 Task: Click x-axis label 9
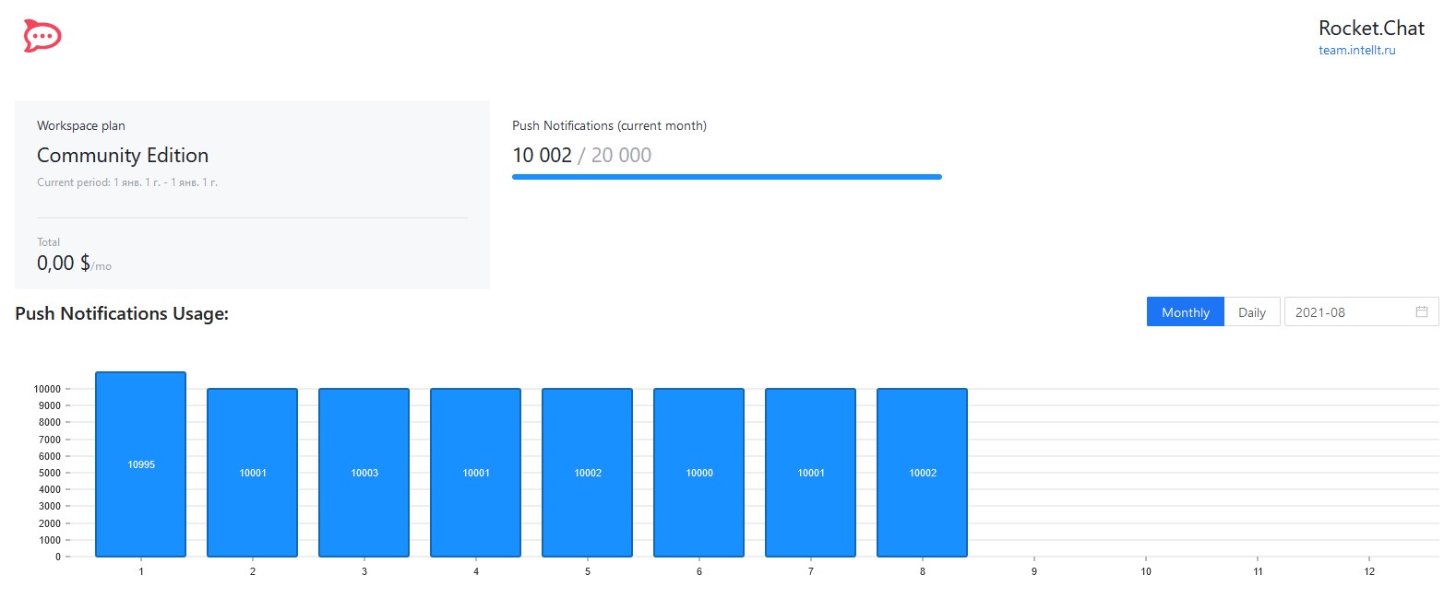(x=1034, y=571)
